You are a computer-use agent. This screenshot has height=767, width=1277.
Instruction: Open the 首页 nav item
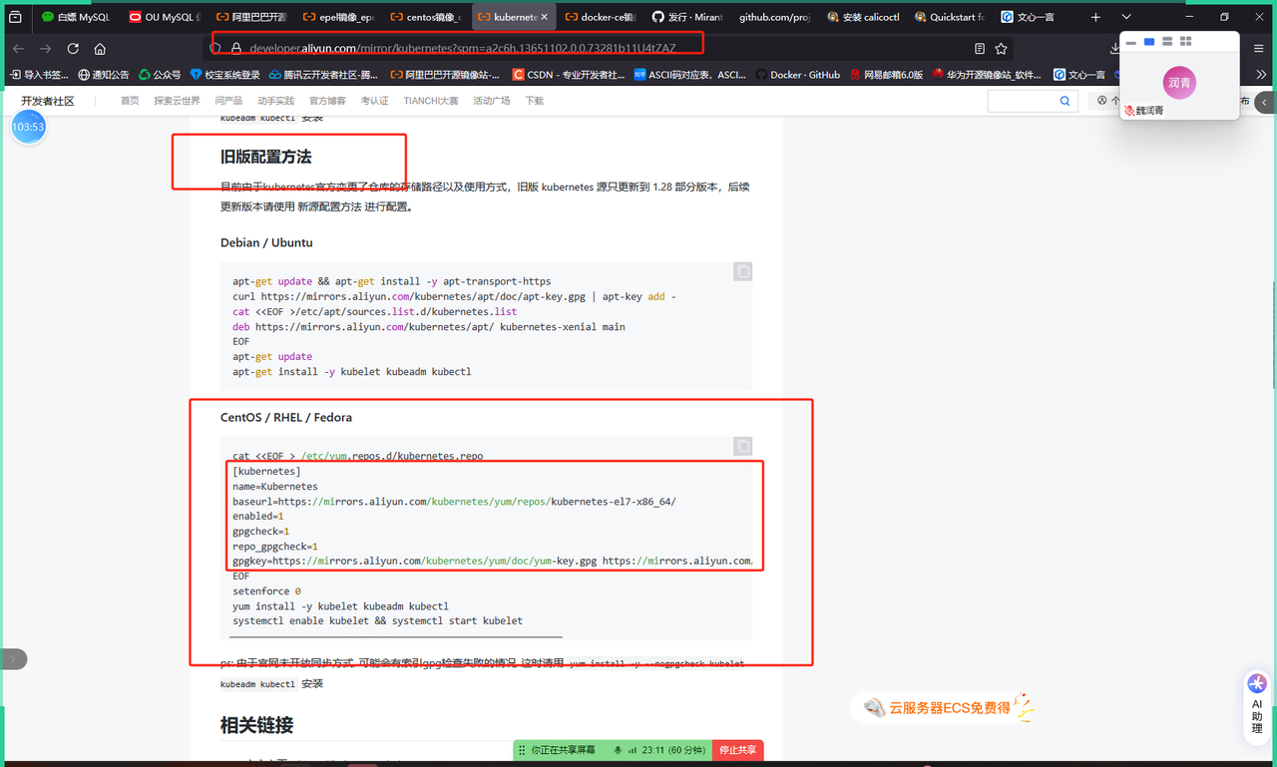pyautogui.click(x=130, y=101)
